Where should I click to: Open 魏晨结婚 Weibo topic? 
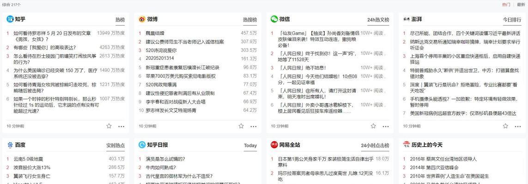(x=155, y=33)
